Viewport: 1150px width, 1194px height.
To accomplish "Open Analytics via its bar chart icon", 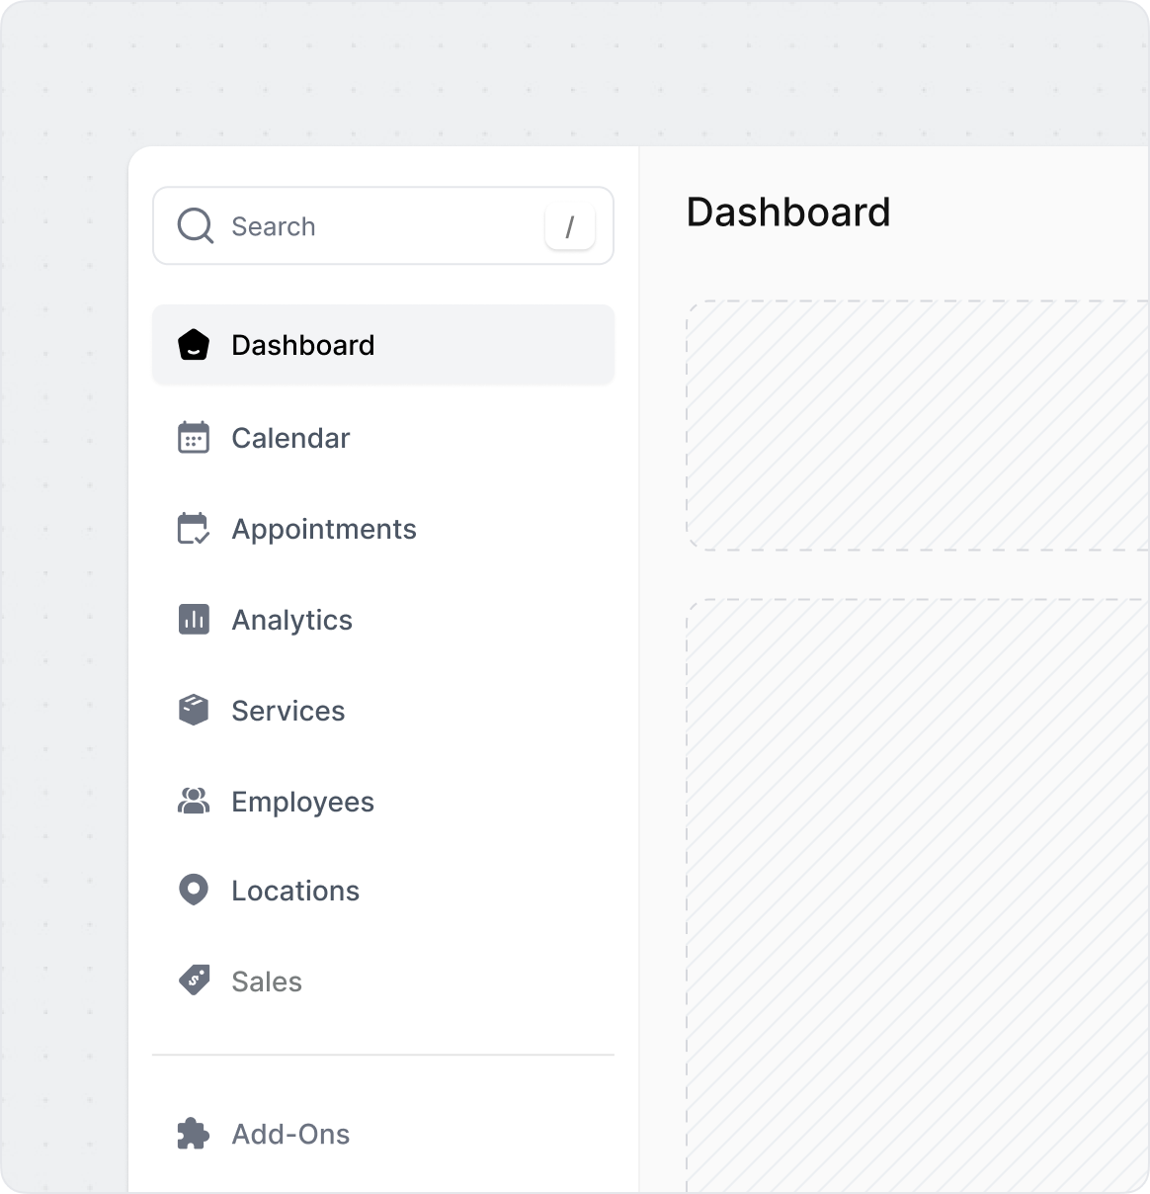I will click(194, 620).
